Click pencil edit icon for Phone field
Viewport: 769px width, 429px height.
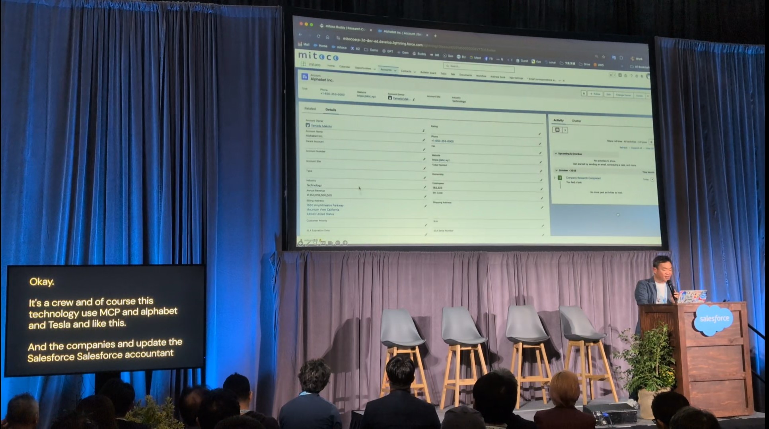coord(540,144)
